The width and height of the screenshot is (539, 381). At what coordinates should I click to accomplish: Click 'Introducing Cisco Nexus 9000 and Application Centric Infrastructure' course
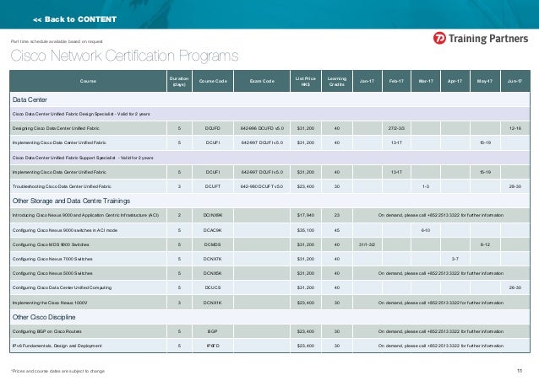click(x=85, y=215)
